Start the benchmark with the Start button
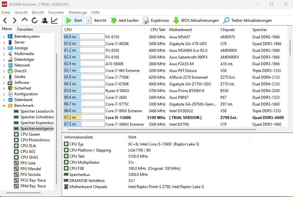The width and height of the screenshot is (293, 197). tap(75, 20)
